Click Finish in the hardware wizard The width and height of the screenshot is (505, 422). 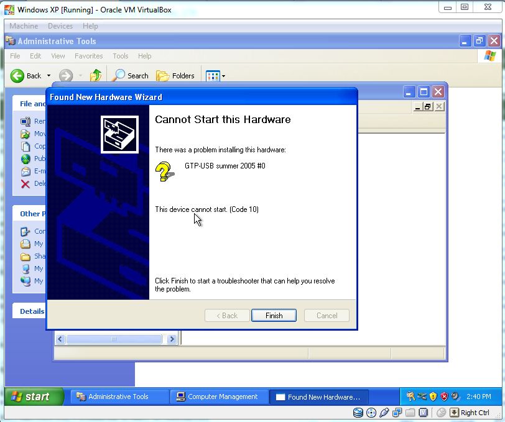tap(274, 316)
